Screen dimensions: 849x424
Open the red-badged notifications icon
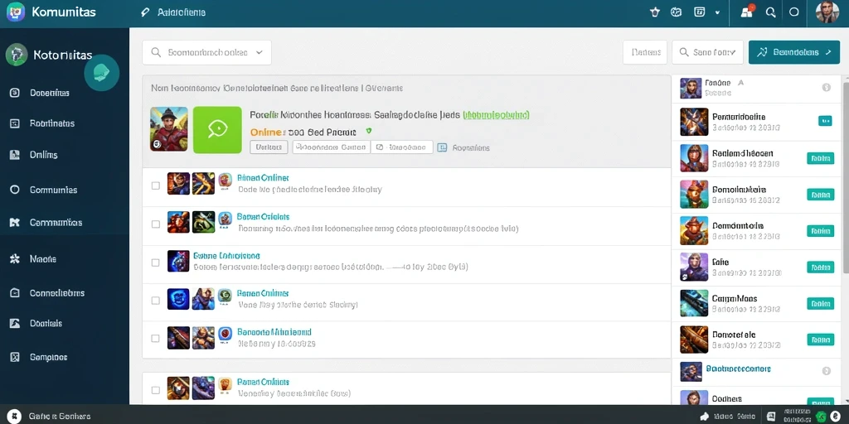click(748, 12)
